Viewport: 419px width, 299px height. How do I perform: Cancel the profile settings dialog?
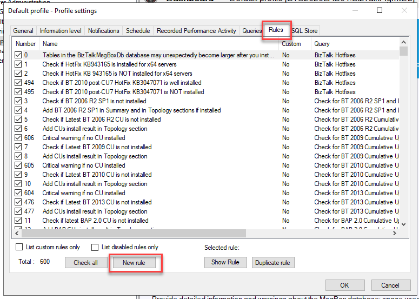(x=390, y=285)
